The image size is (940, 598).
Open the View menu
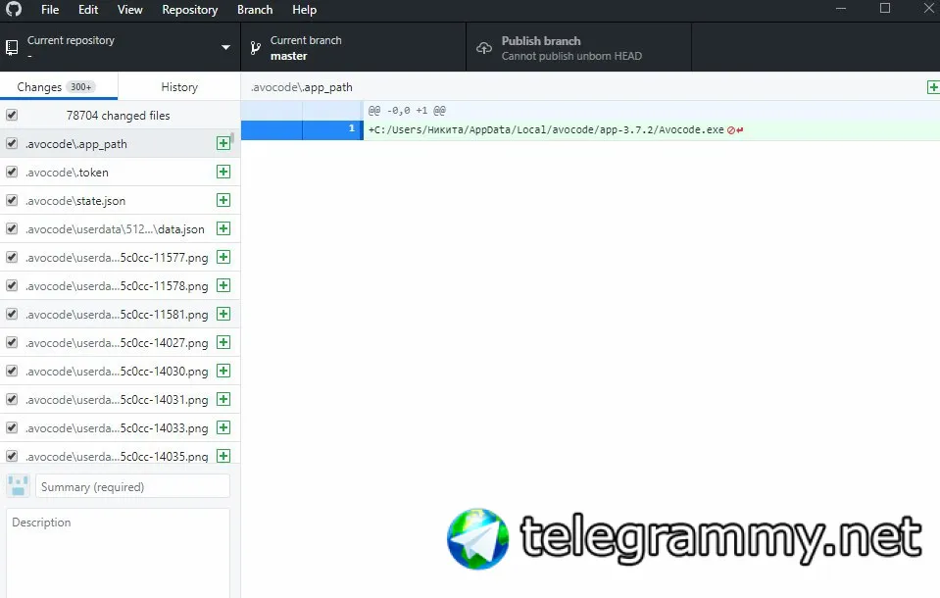click(129, 10)
